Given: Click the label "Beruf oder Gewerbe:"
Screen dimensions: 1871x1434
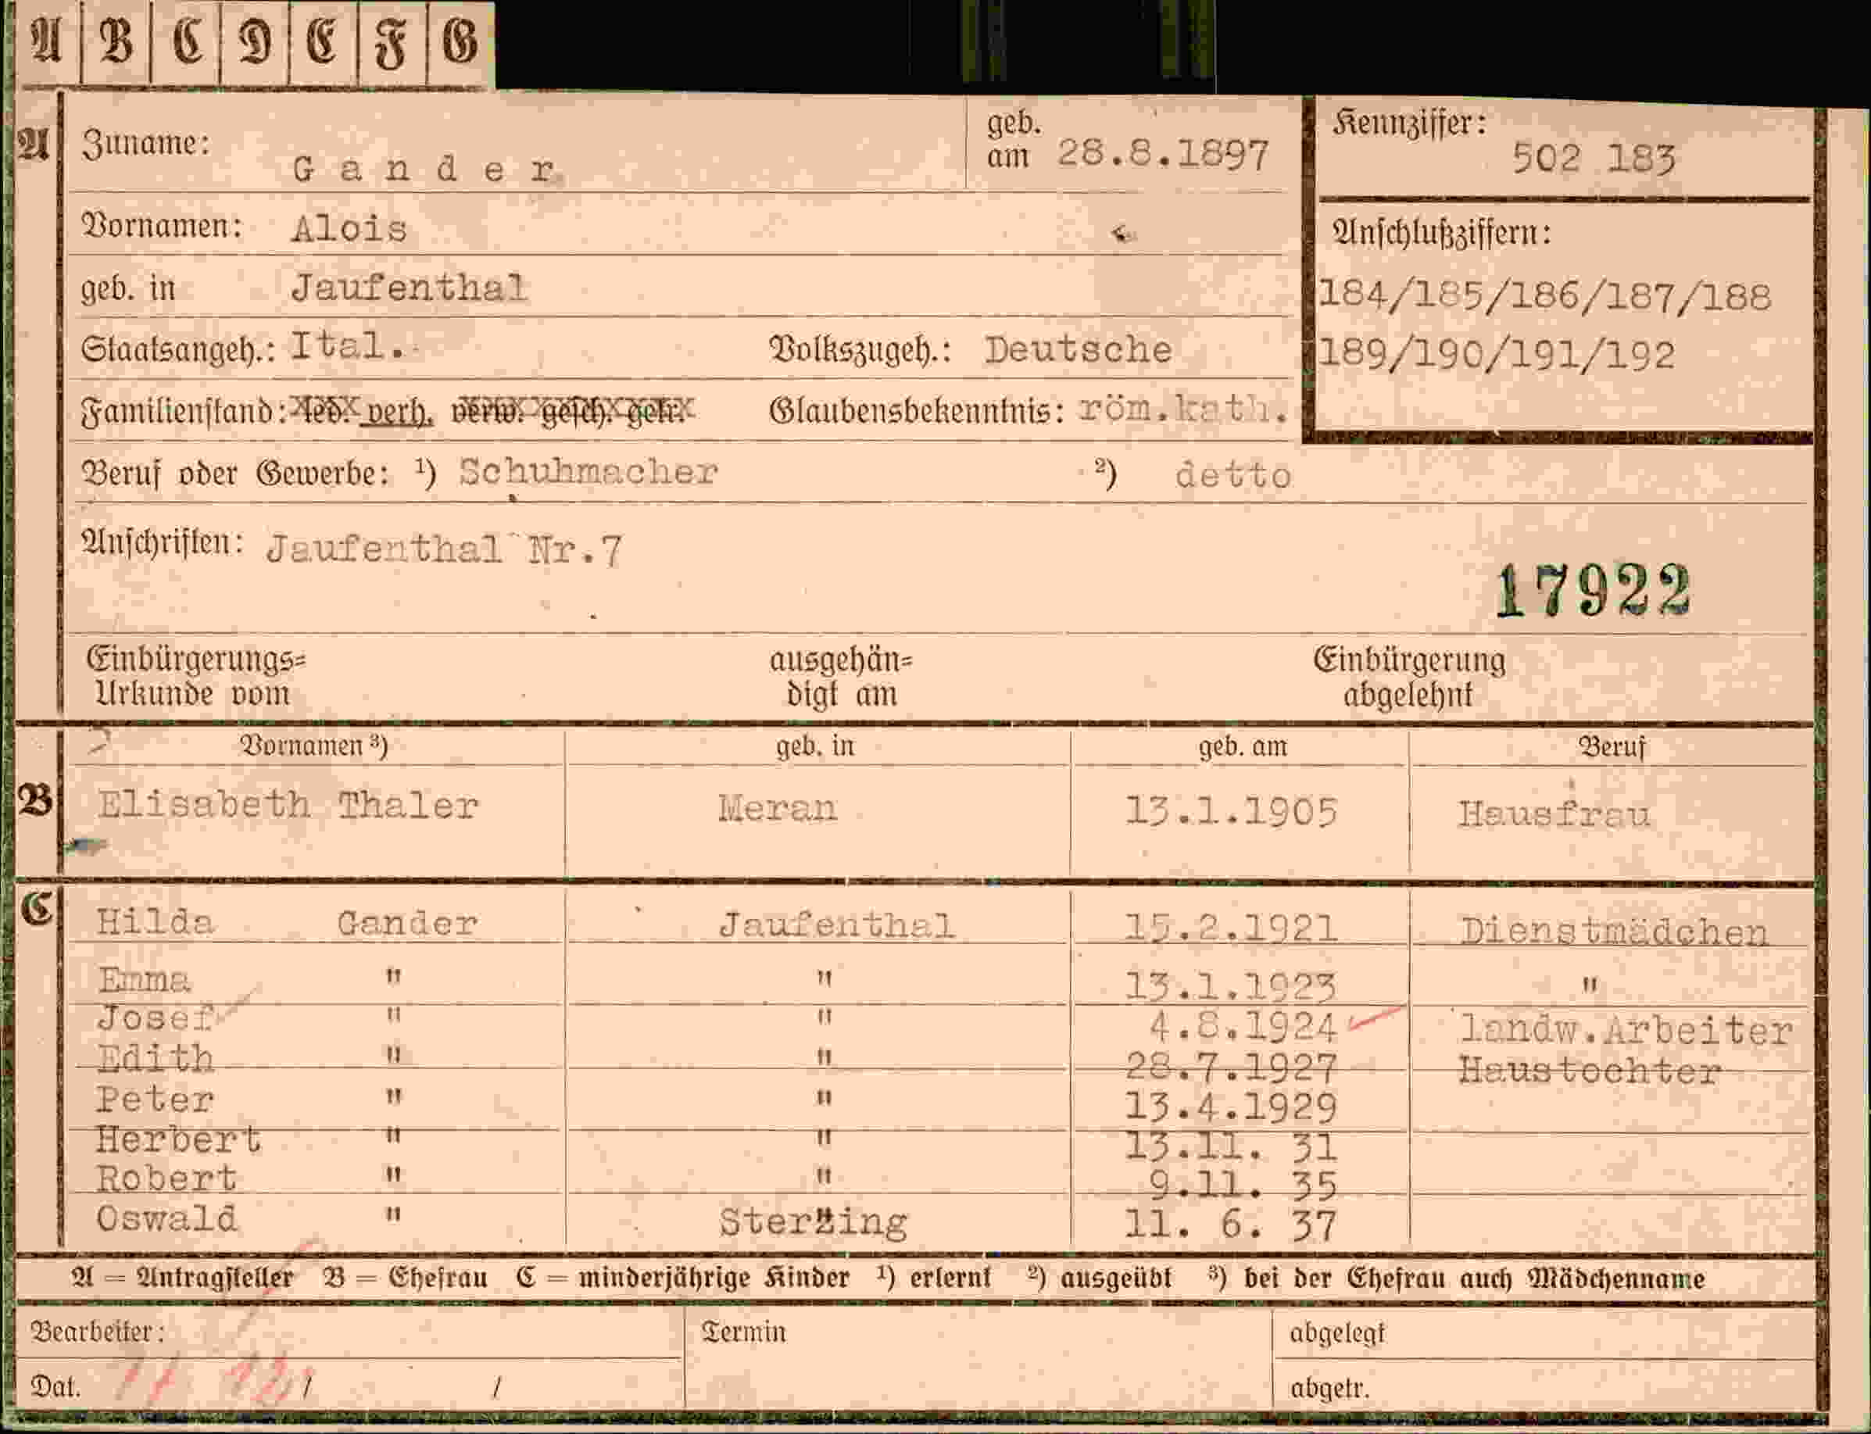Looking at the screenshot, I should click(234, 473).
